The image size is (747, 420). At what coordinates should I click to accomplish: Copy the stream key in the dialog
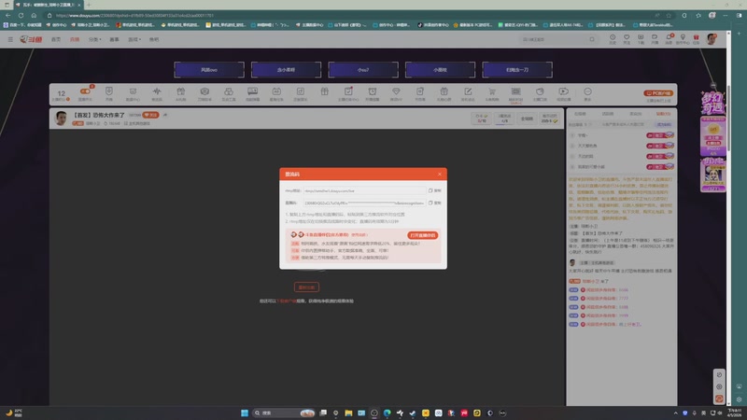(434, 203)
